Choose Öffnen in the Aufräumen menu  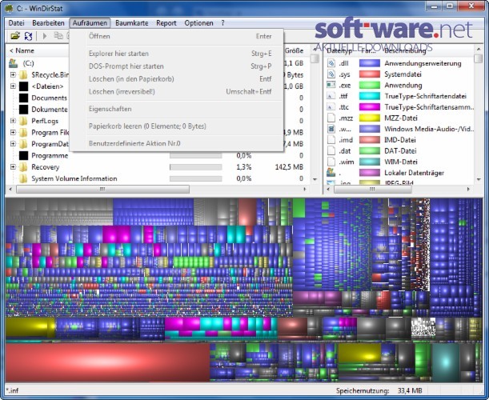pos(177,36)
